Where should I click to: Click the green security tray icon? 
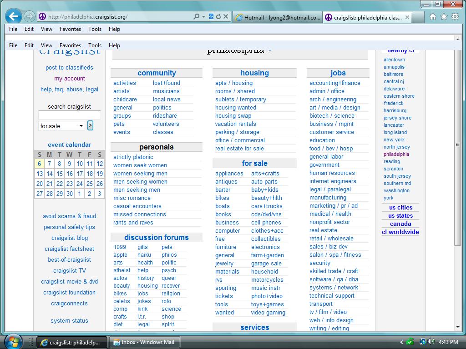pyautogui.click(x=410, y=342)
